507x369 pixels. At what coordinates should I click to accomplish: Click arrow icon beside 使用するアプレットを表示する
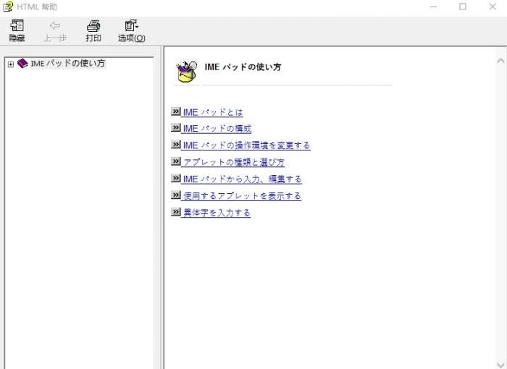click(175, 195)
